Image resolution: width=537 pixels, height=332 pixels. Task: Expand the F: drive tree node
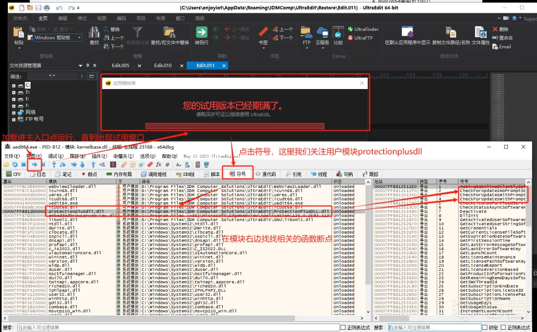point(14,106)
